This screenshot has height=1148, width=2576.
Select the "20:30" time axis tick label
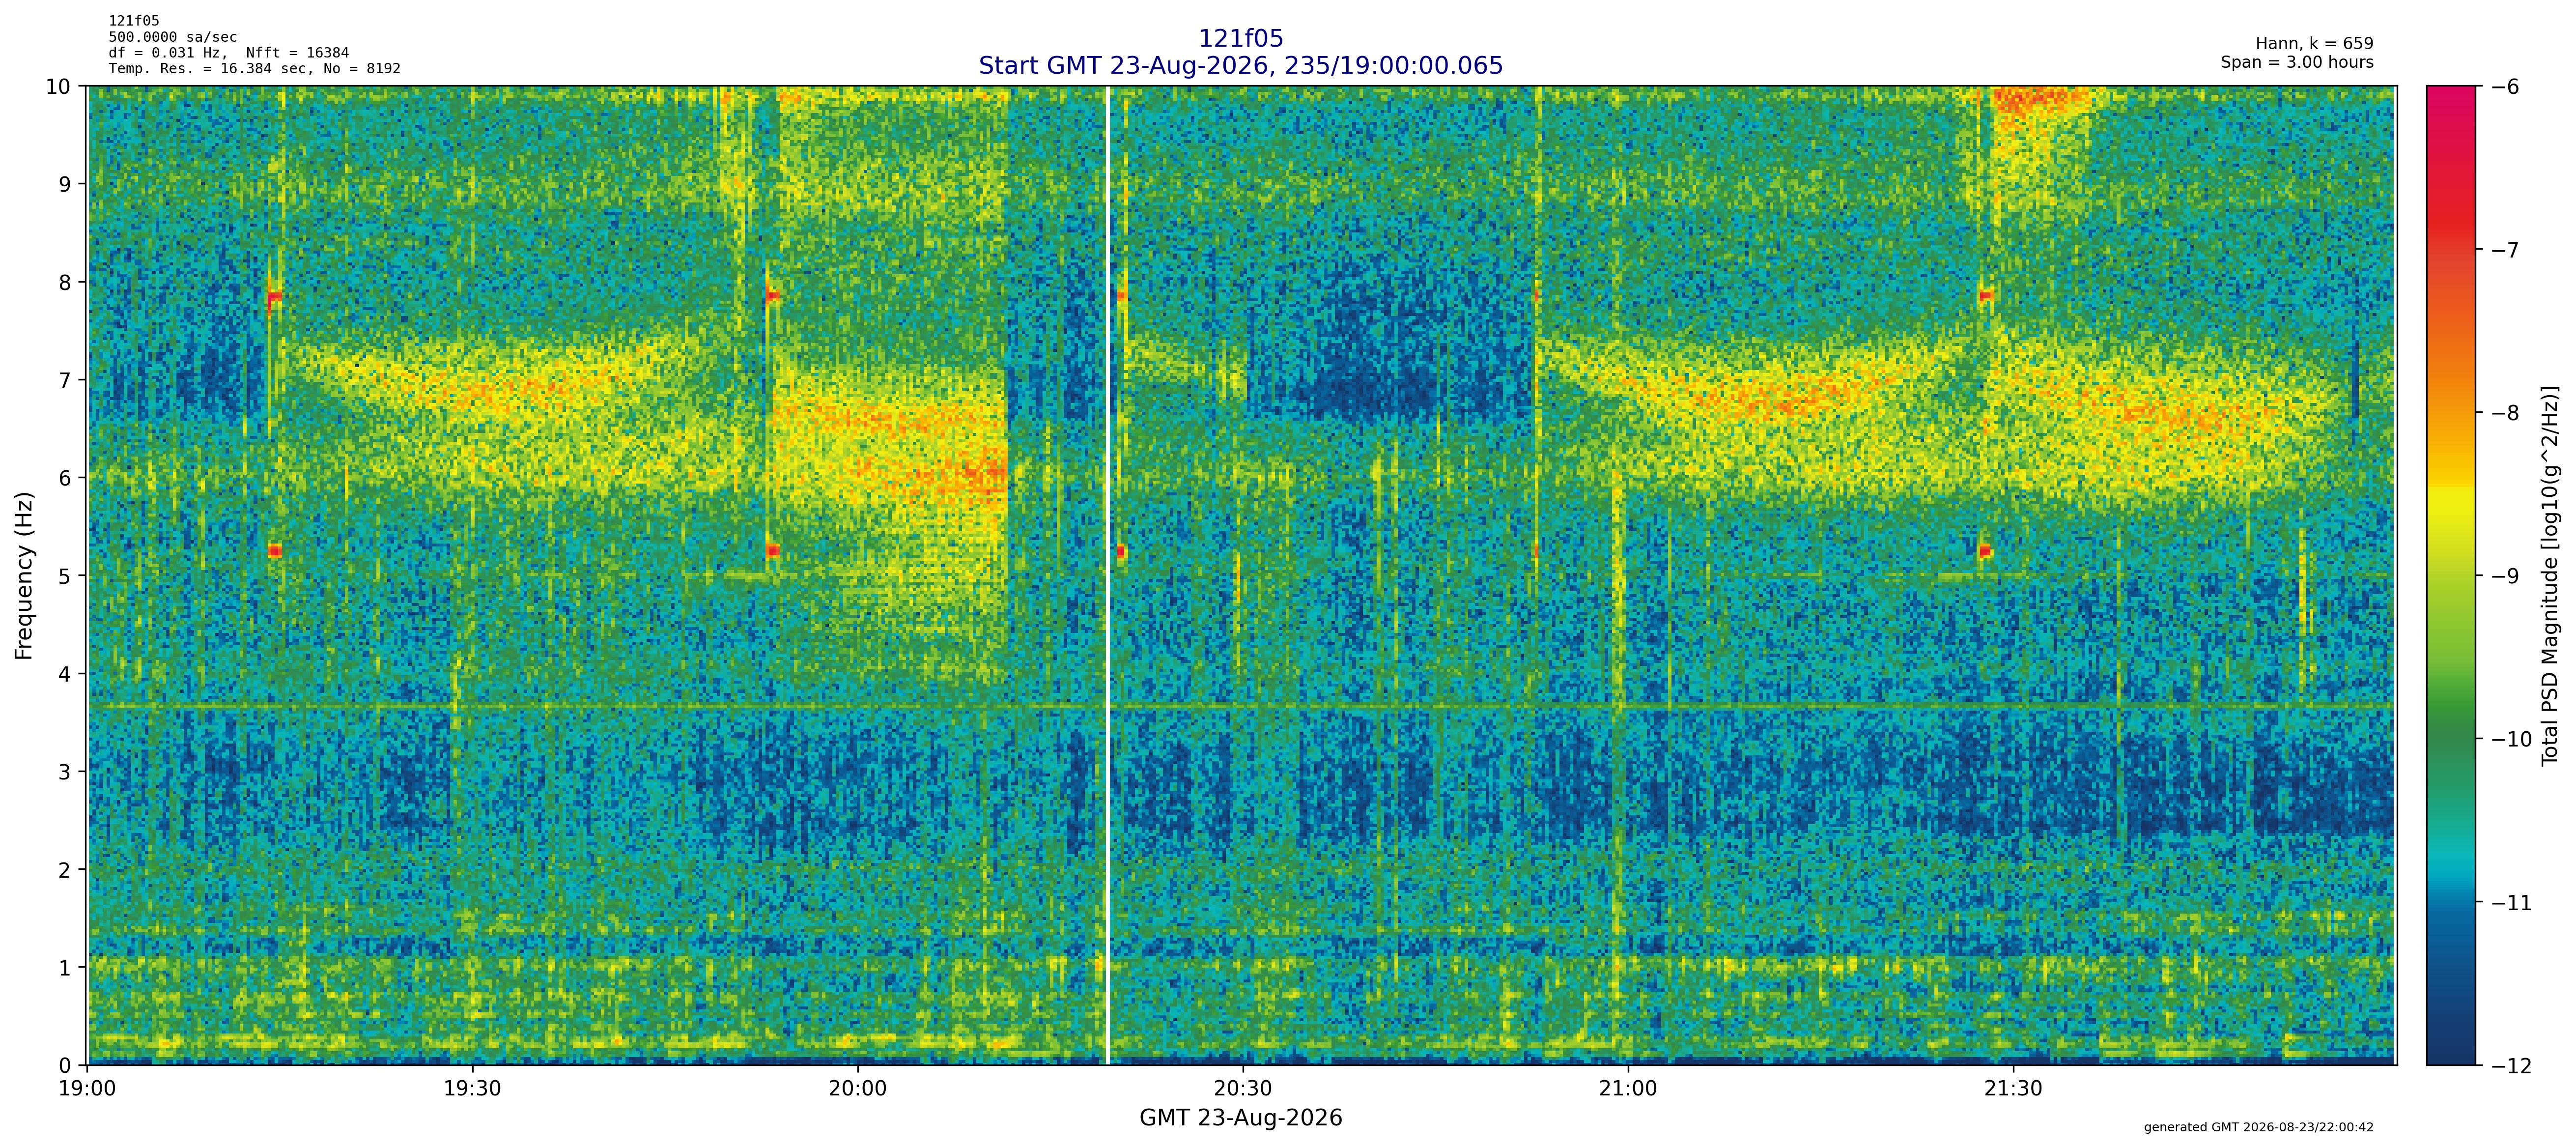coord(1243,1088)
